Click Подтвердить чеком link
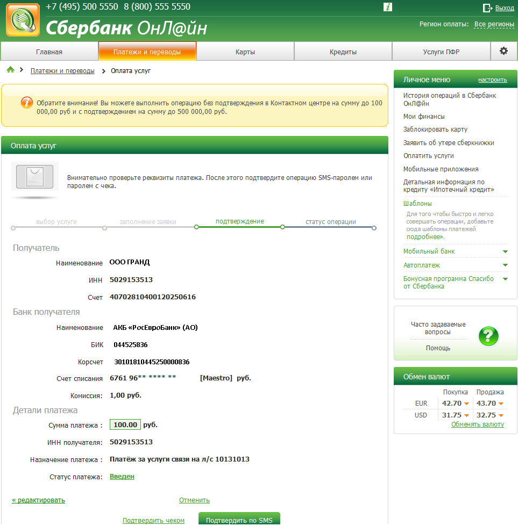 (153, 520)
